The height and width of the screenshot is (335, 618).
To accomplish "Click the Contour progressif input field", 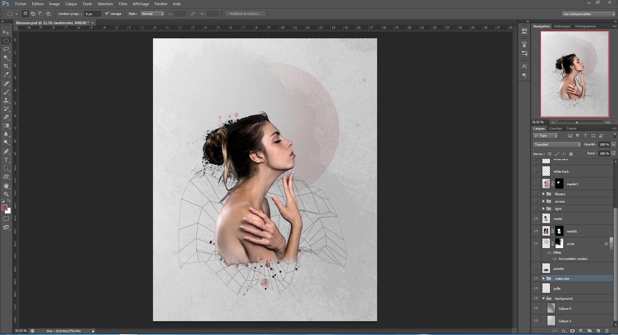I will click(x=92, y=14).
